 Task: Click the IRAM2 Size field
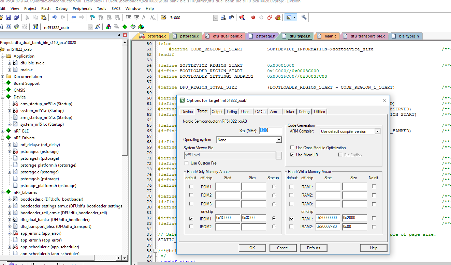[x=354, y=227]
